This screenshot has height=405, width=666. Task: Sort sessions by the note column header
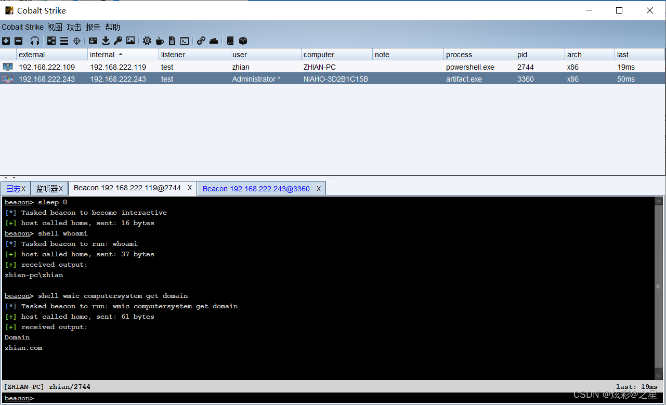pos(408,55)
